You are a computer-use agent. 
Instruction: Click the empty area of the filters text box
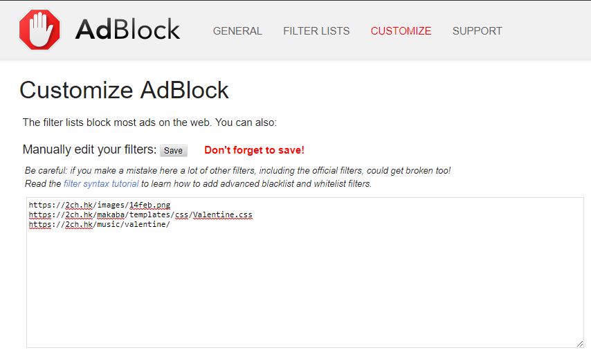[x=304, y=291]
